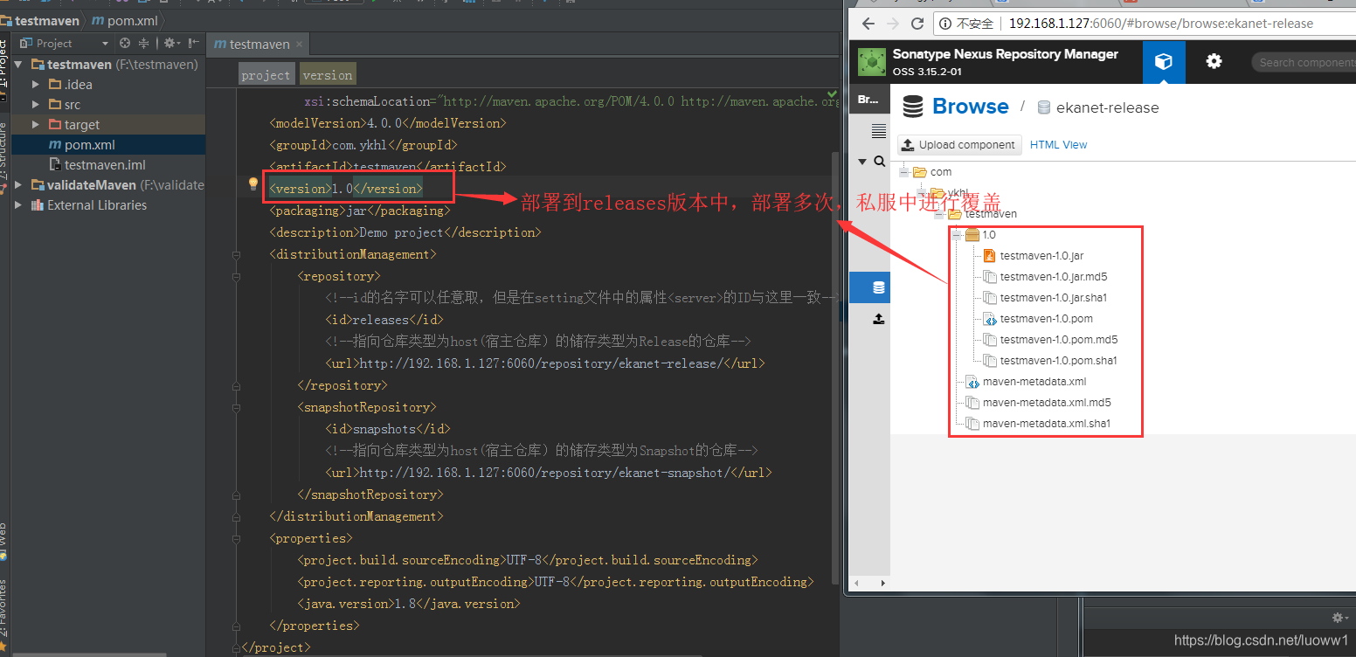Click the testmaven-1.0.jar file icon
The width and height of the screenshot is (1356, 657).
click(989, 256)
